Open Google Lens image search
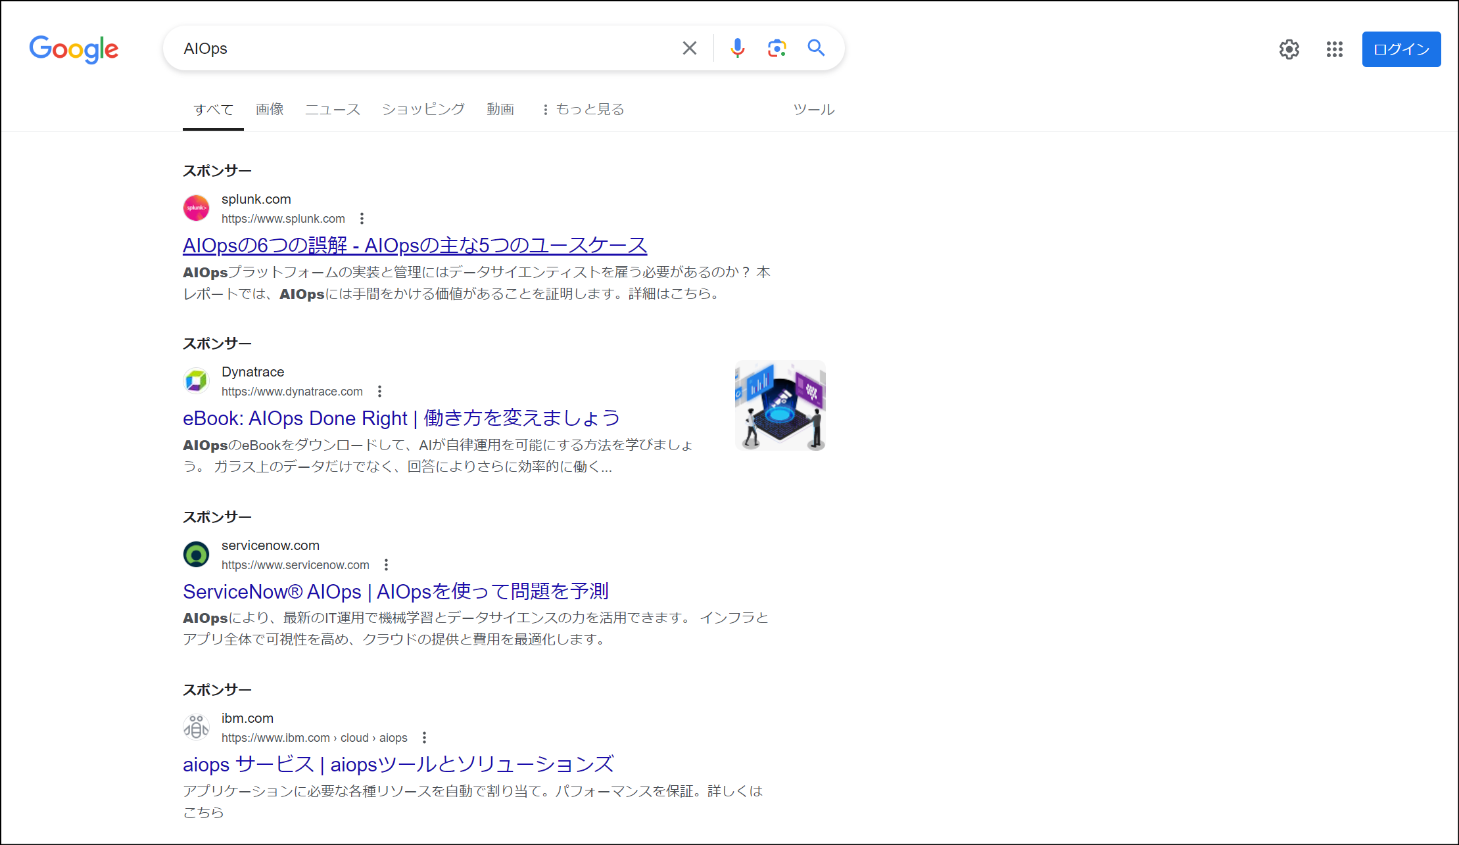The width and height of the screenshot is (1459, 845). coord(777,48)
